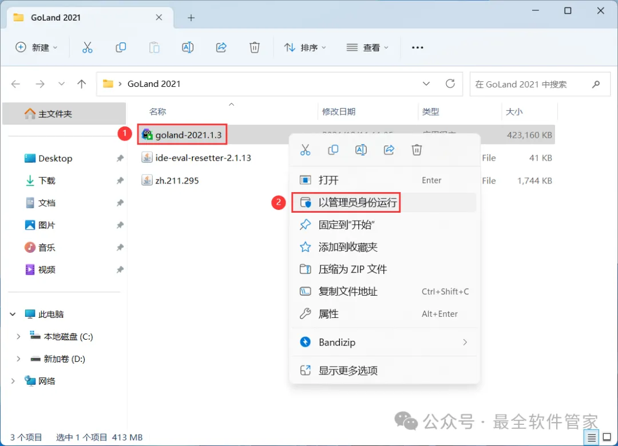This screenshot has width=618, height=446.
Task: Expand the 新加卷 (D:) node
Action: click(18, 359)
